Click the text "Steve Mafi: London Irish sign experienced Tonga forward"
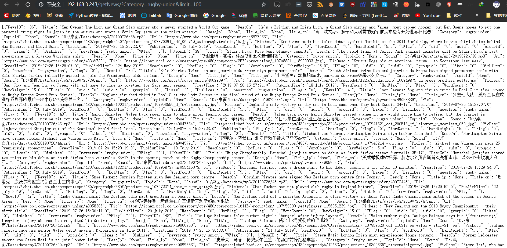 tap(374, 235)
